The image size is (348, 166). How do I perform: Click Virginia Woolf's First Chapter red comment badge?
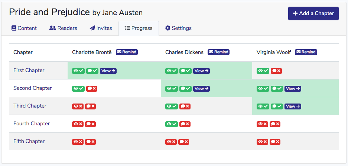[276, 71]
